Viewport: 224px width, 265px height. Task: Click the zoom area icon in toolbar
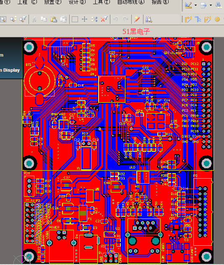tap(3, 19)
